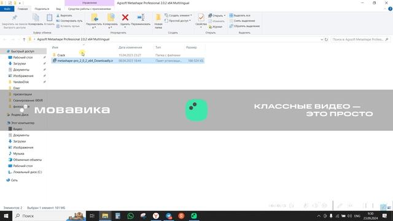Click the Pin to Quick access ribbon icon
Image resolution: width=393 pixels, height=221 pixels.
(x=14, y=18)
